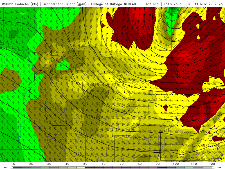This screenshot has width=225, height=169.
Task: Click legend value '40'
Action: click(67, 164)
